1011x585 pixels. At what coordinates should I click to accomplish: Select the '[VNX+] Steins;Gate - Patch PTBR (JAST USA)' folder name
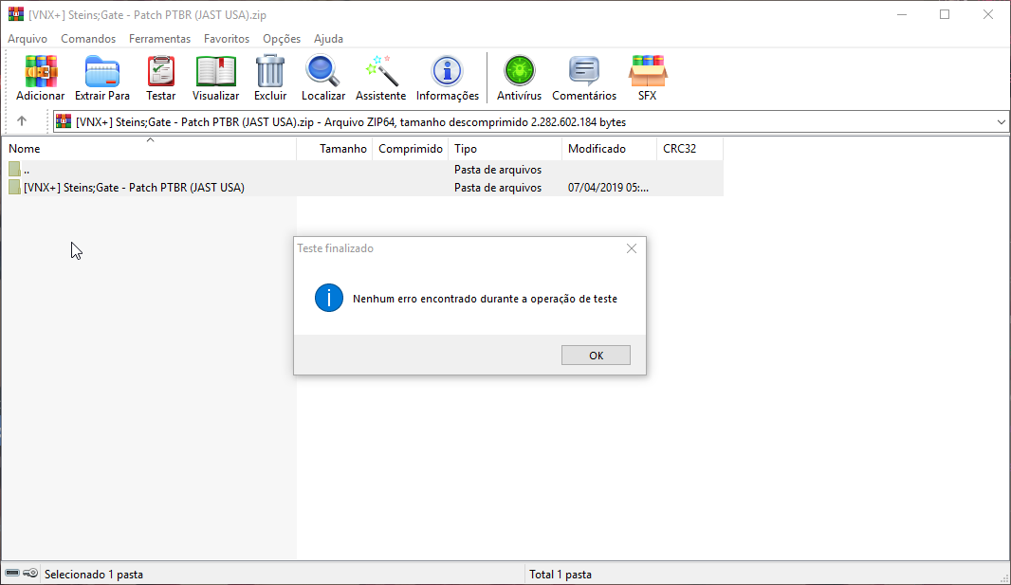[134, 188]
